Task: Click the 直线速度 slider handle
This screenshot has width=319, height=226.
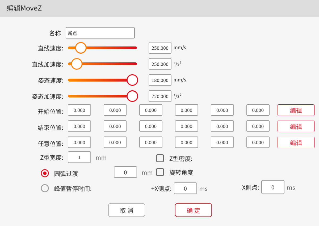Action: [x=81, y=48]
